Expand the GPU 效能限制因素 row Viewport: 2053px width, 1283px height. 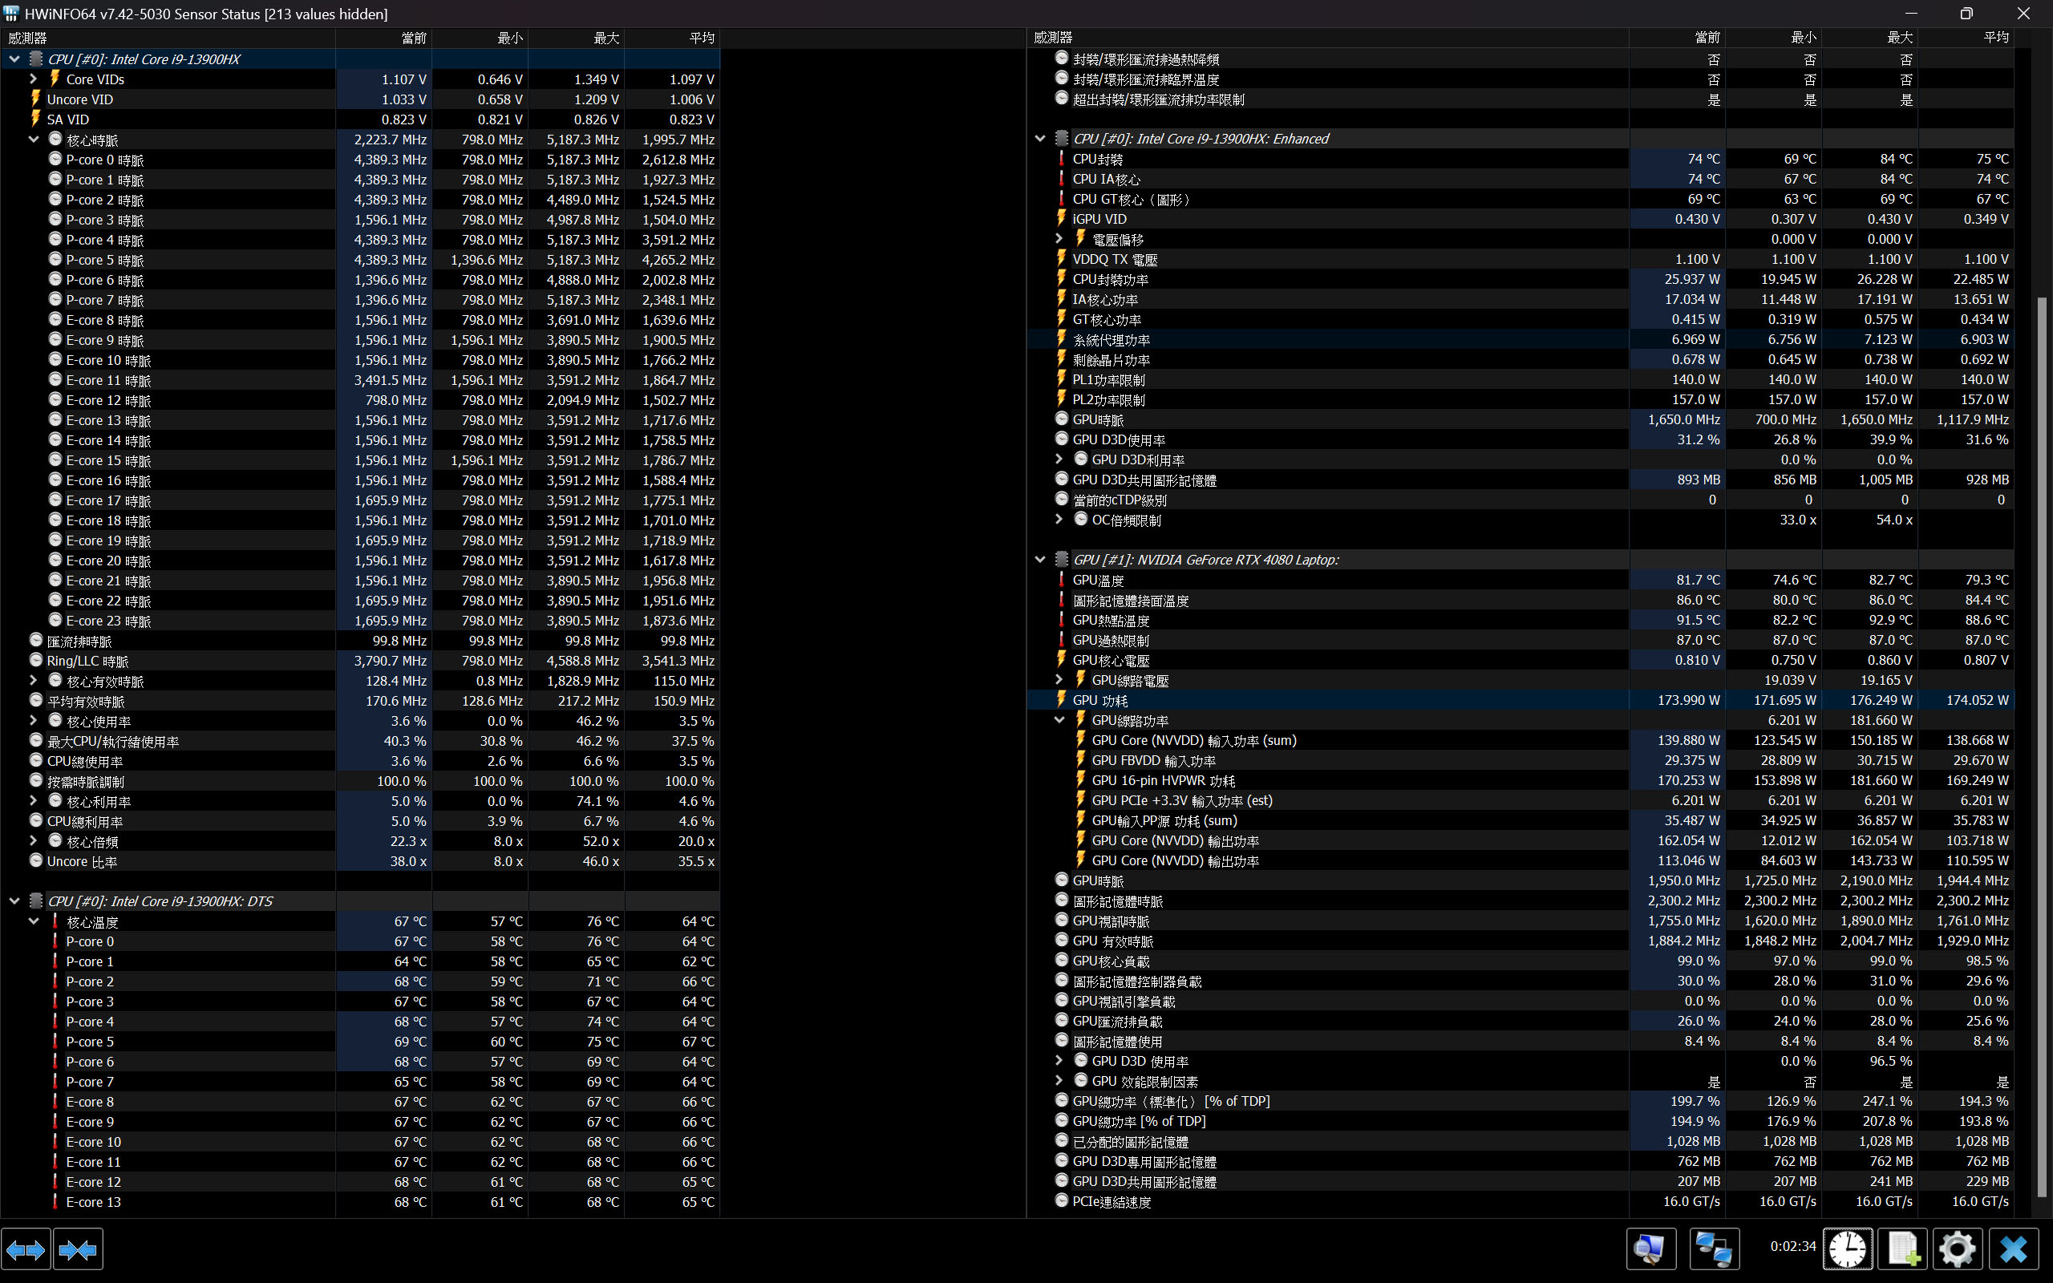click(1059, 1080)
